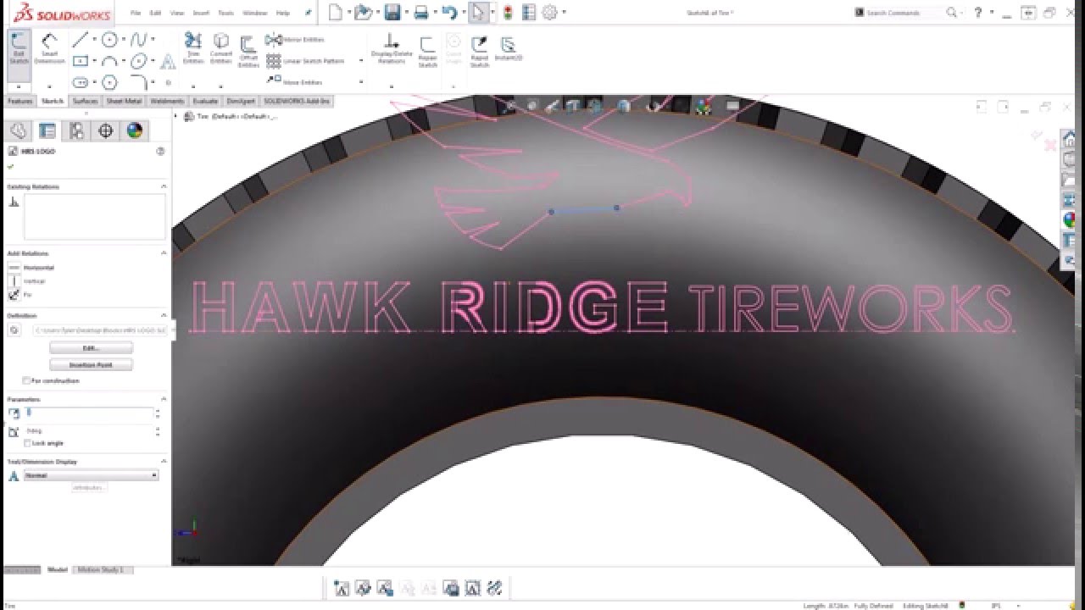Select the Corner Rectangle tool
This screenshot has height=610, width=1085.
coord(80,61)
